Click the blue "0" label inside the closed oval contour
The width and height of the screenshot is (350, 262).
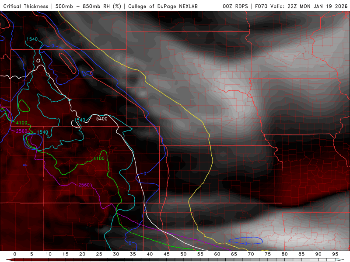246,244
